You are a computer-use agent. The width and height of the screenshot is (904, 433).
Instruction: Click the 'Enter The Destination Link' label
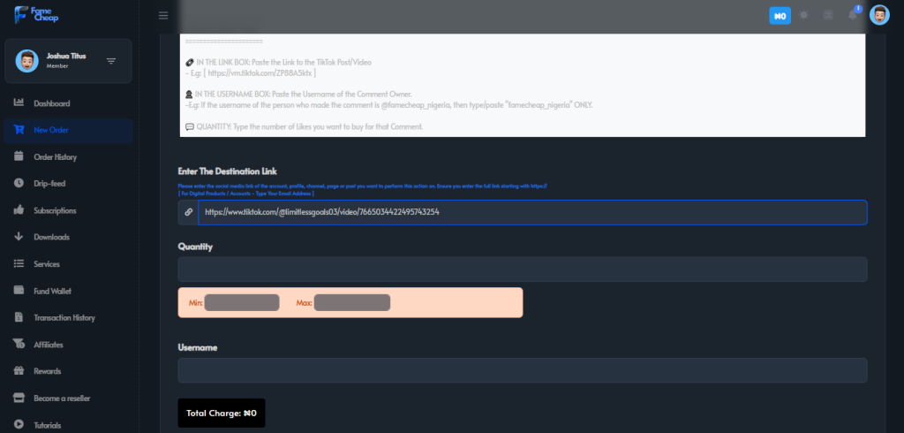coord(227,171)
